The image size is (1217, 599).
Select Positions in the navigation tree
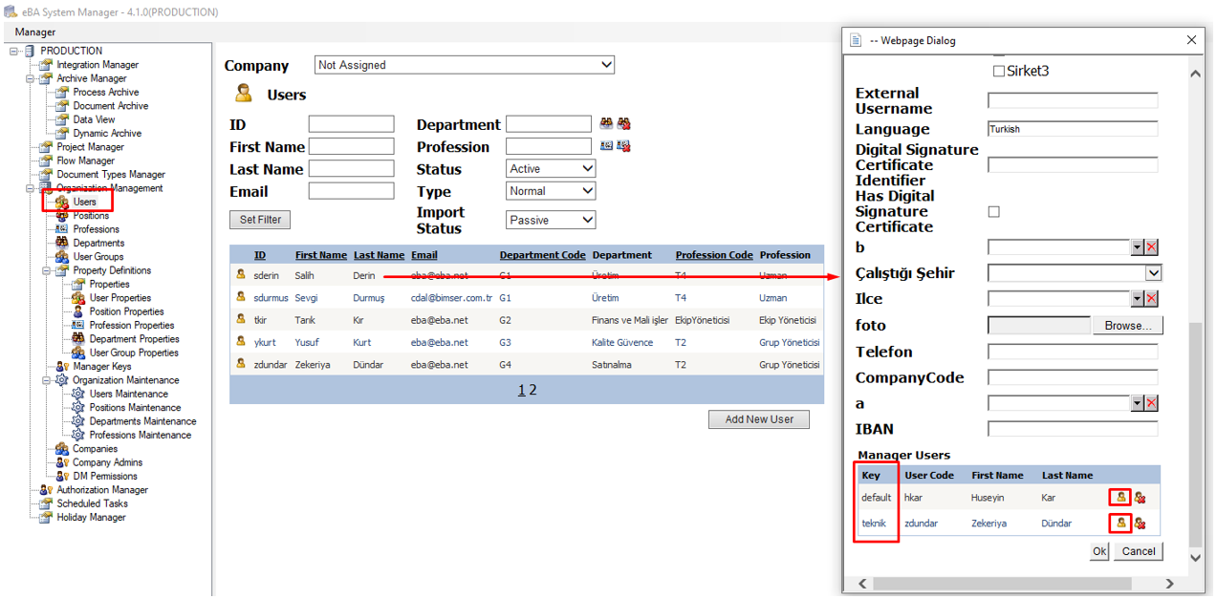pos(91,216)
